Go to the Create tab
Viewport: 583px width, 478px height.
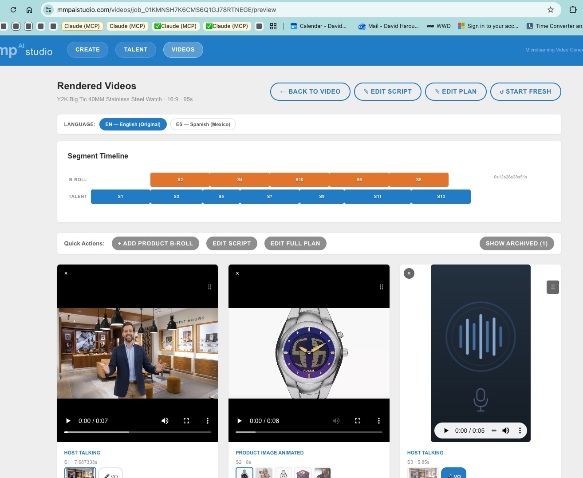pyautogui.click(x=87, y=50)
